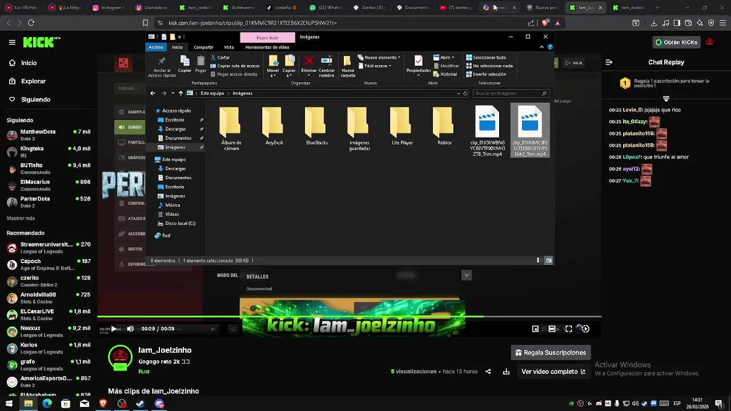
Task: Open the Copiar a dropdown
Action: (x=289, y=67)
